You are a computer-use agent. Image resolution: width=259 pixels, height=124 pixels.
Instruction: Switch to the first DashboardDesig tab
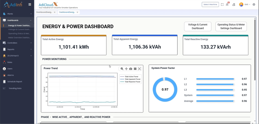click(44, 12)
